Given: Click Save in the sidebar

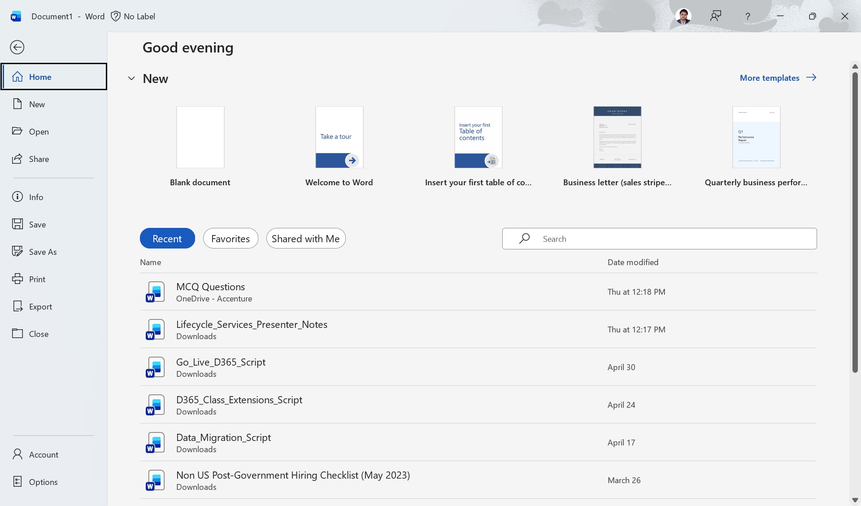Looking at the screenshot, I should (54, 224).
